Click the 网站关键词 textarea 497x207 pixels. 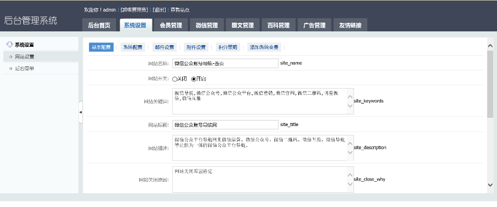point(263,101)
